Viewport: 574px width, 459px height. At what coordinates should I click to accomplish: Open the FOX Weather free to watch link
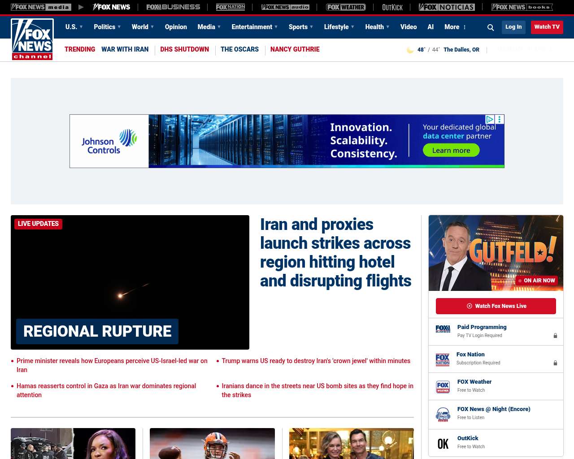pyautogui.click(x=474, y=382)
